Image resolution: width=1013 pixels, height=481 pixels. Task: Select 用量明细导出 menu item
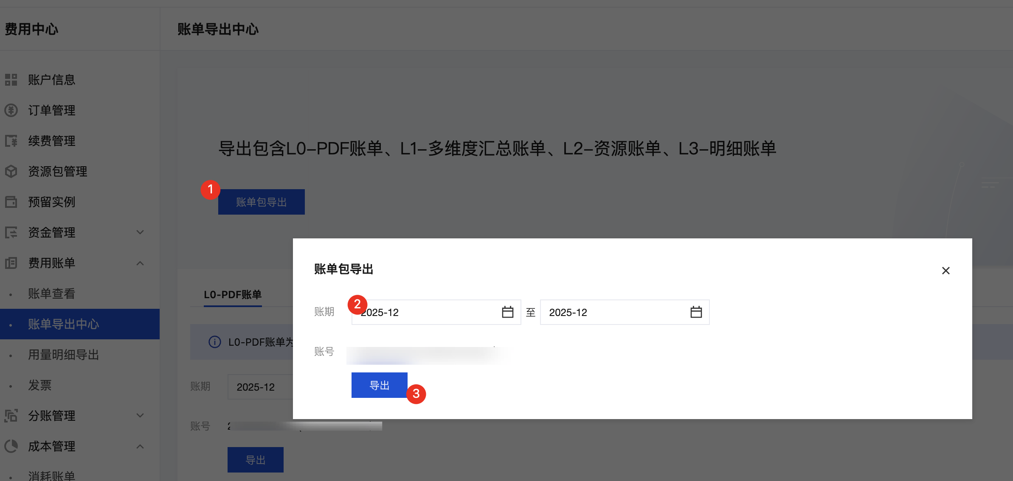[x=63, y=355]
